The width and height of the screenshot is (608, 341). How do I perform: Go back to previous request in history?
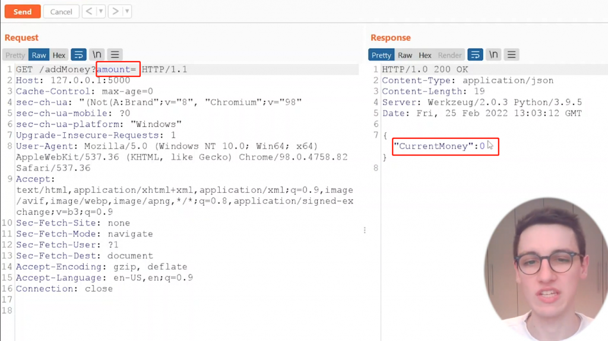(x=88, y=12)
